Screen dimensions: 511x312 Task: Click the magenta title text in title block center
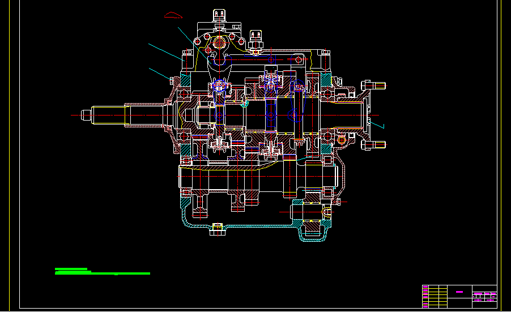[x=459, y=292]
